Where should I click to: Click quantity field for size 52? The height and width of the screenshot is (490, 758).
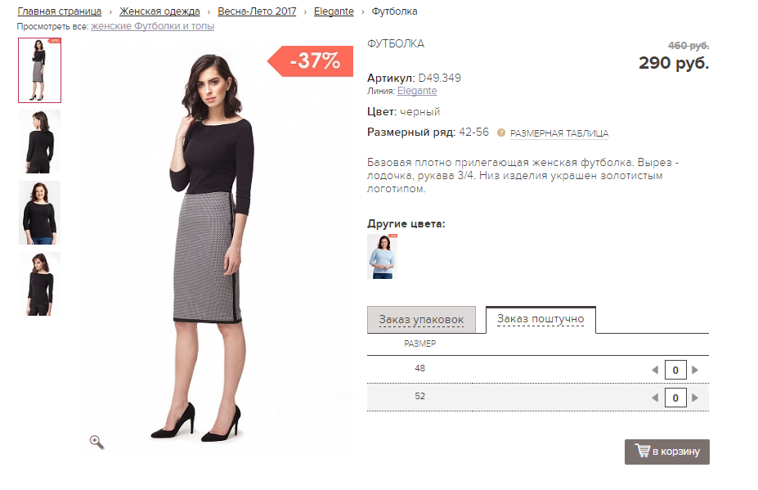[x=675, y=398]
